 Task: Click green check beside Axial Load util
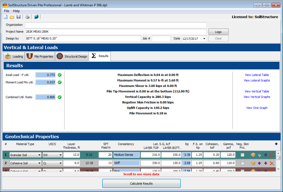coord(60,75)
